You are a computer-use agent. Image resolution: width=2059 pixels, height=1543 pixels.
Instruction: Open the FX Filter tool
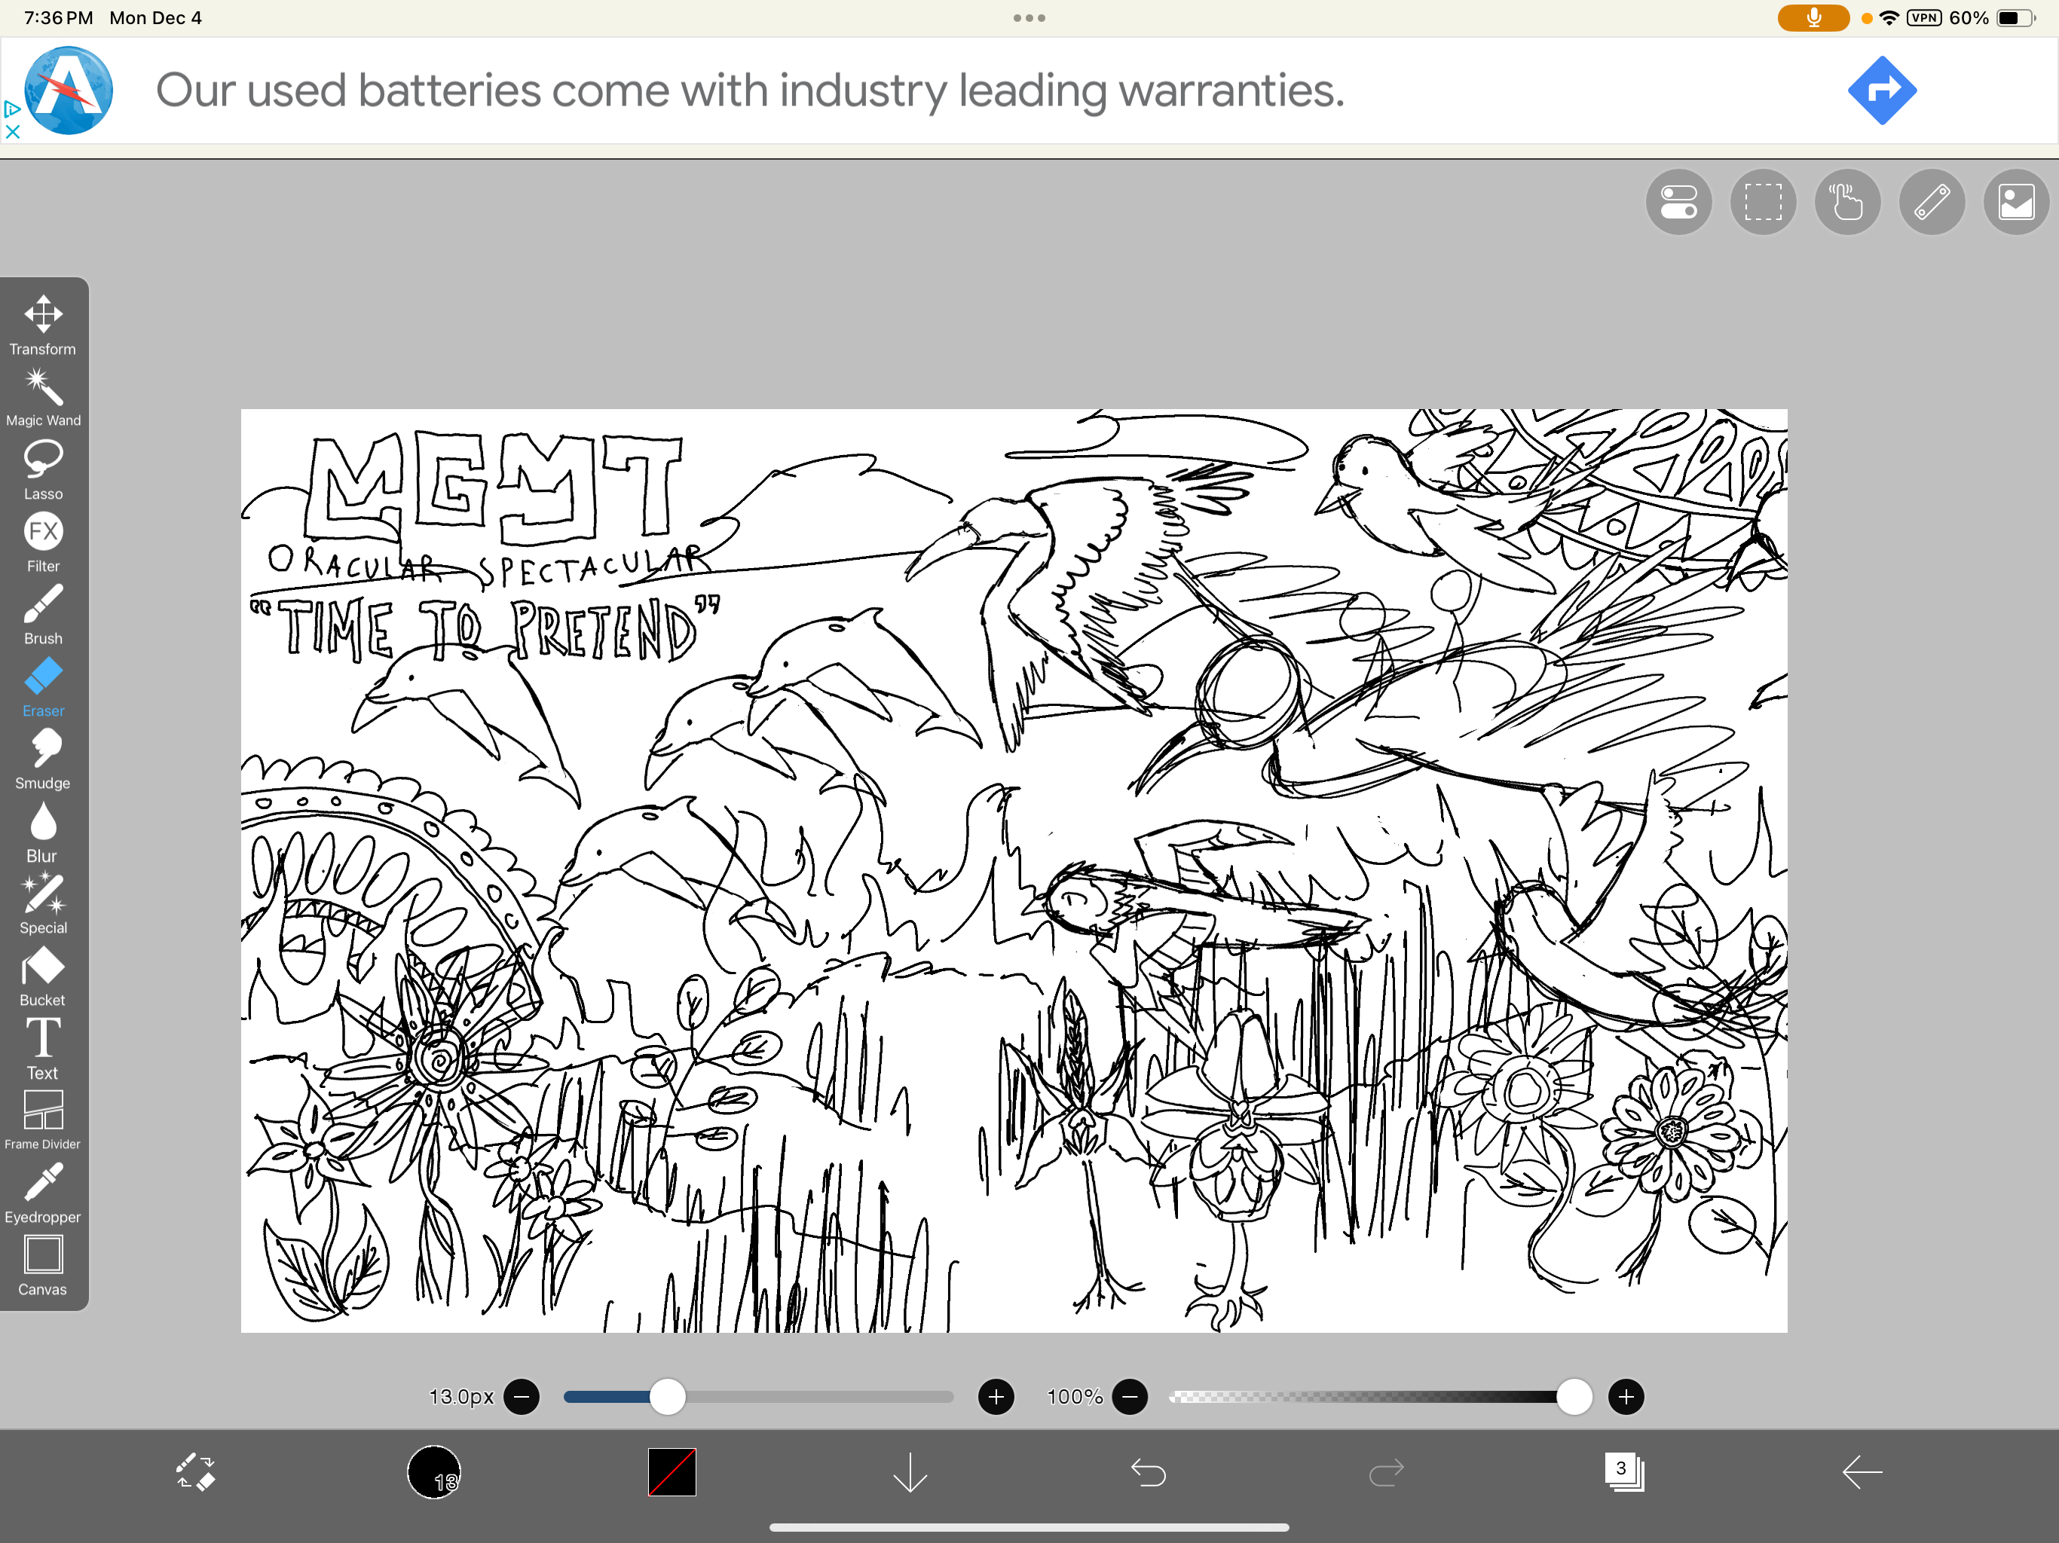coord(43,542)
